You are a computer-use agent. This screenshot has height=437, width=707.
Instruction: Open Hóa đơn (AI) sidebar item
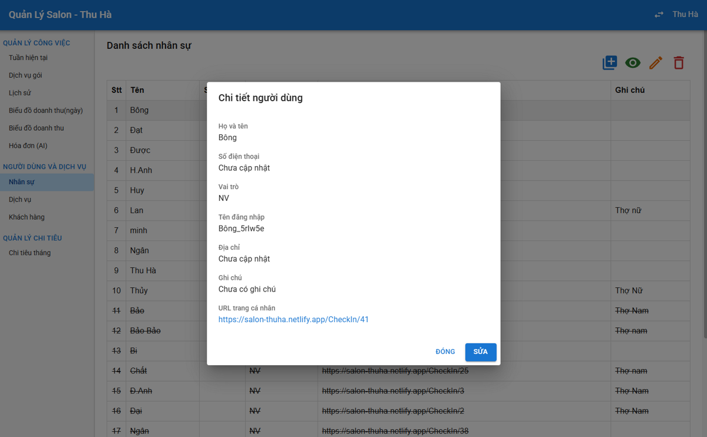(28, 145)
